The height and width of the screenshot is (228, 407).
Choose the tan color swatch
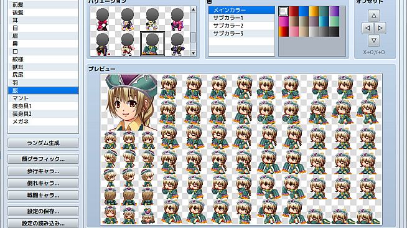[304, 32]
